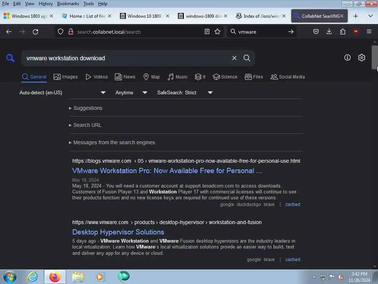Submit the vmware search with the arrow

(x=291, y=32)
